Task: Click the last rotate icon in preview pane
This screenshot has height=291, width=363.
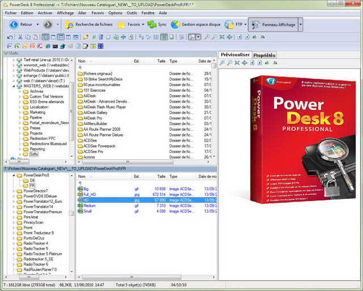Action: tap(275, 63)
